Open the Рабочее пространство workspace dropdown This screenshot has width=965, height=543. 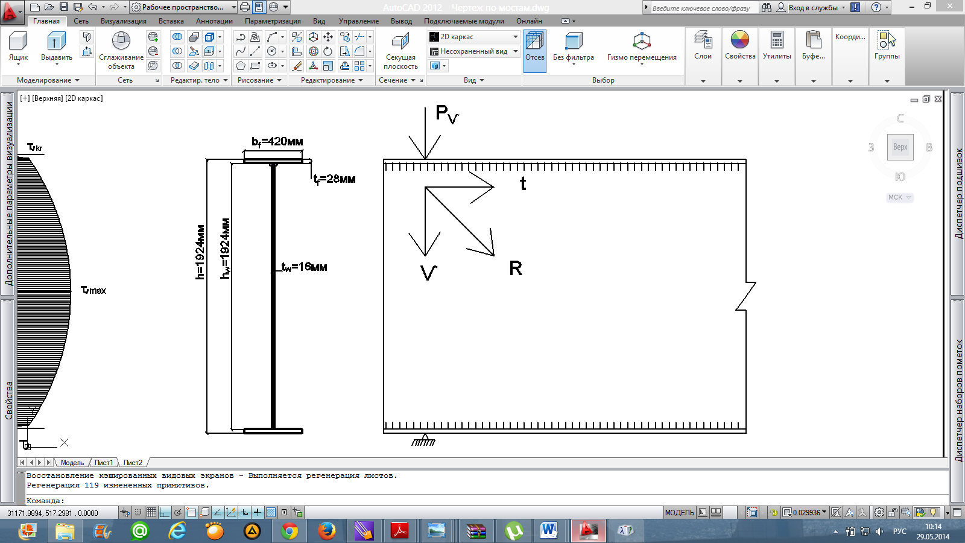(184, 7)
